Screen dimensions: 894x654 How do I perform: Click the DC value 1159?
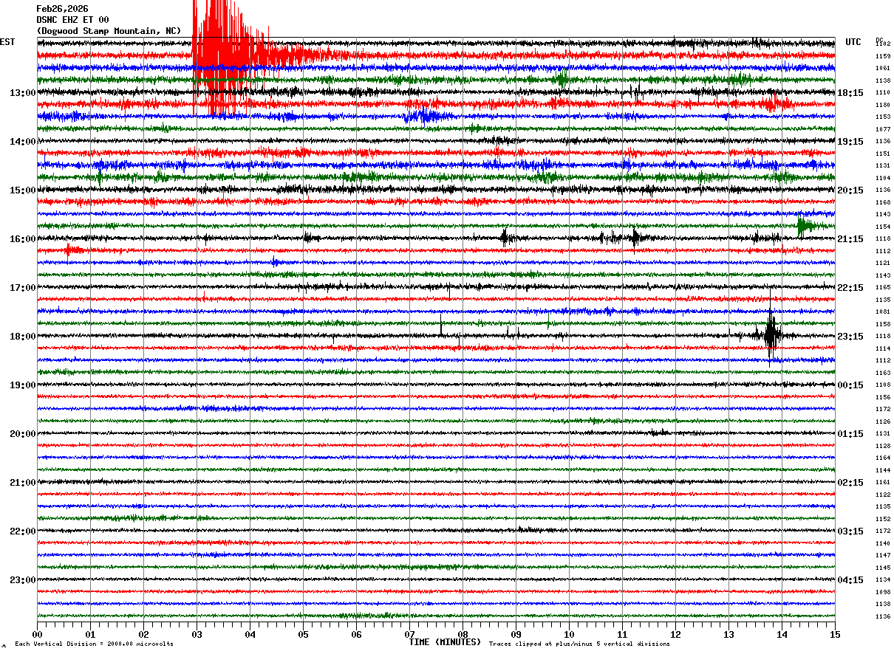(x=883, y=56)
